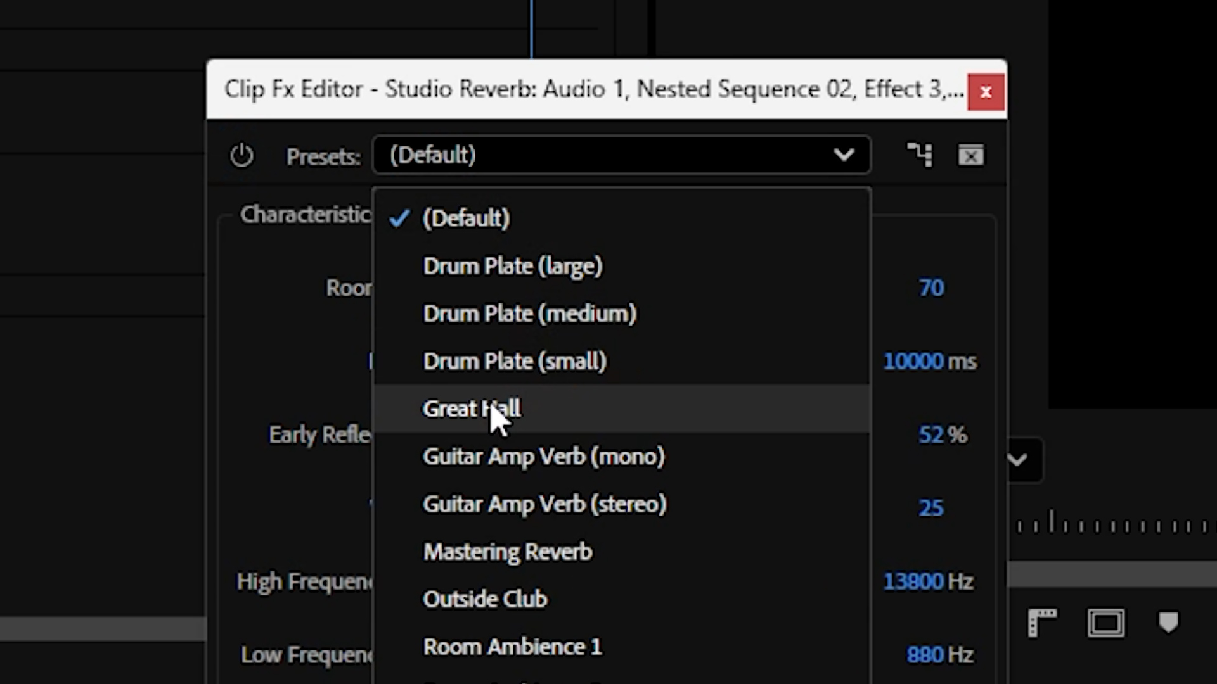Click the export frame rectangle icon
Viewport: 1217px width, 684px height.
tap(1106, 623)
